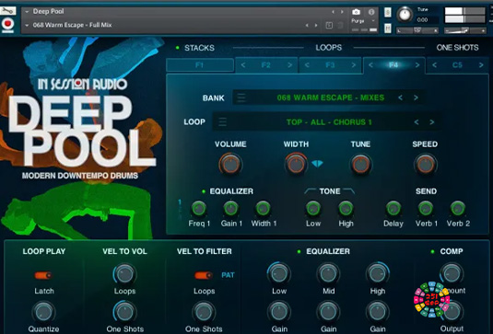The image size is (493, 334).
Task: Click left arrow on the F4 tab
Action: pos(370,65)
